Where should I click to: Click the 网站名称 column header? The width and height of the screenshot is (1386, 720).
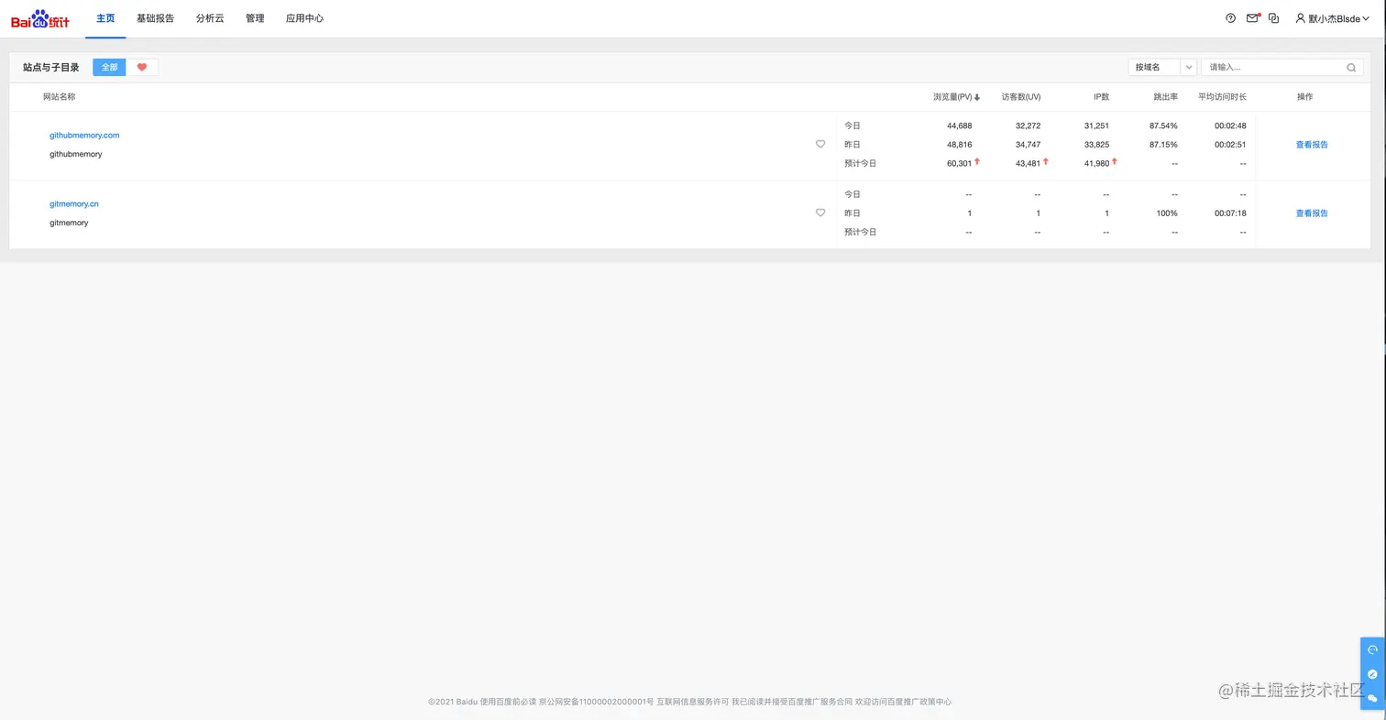[x=60, y=97]
